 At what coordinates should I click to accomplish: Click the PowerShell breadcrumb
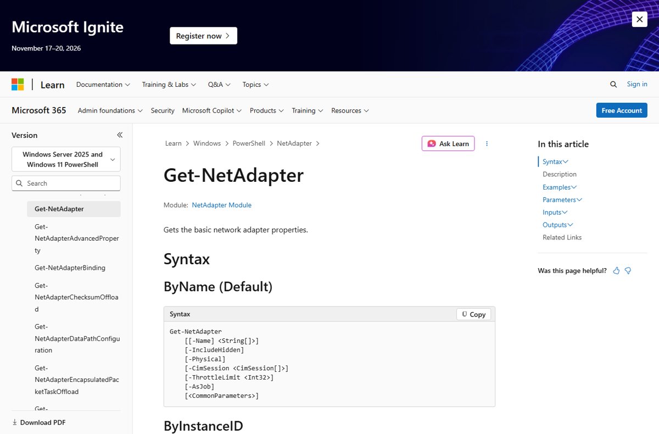click(249, 143)
